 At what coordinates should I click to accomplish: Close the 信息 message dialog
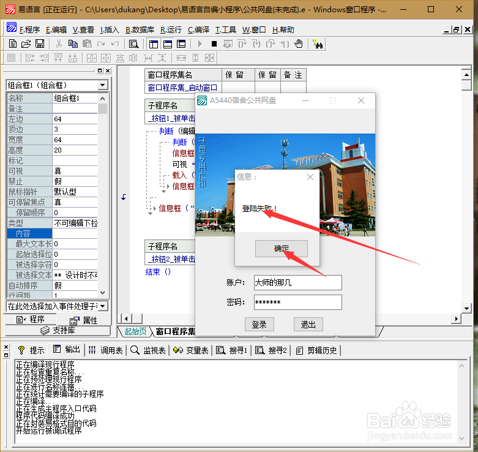310,177
